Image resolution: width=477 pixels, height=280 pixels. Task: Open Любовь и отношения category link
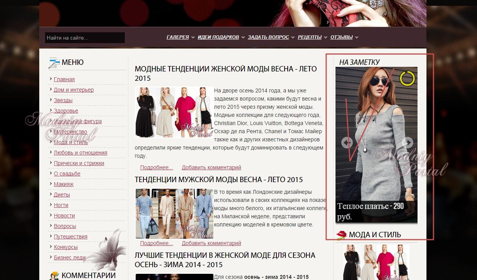point(80,153)
